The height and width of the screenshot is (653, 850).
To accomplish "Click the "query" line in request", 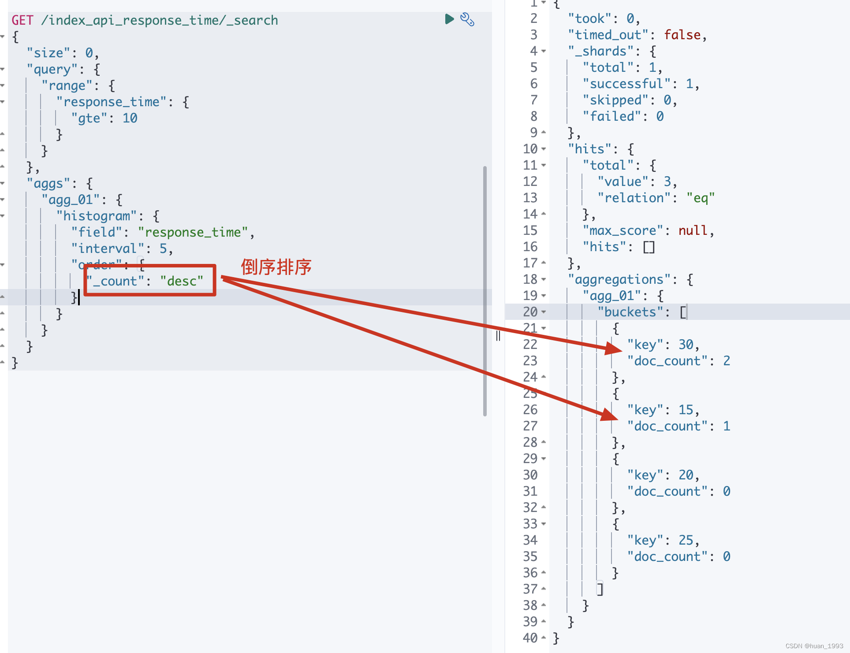I will (x=63, y=69).
